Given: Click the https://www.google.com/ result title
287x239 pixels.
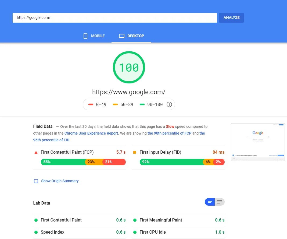Looking at the screenshot, I should (x=129, y=92).
